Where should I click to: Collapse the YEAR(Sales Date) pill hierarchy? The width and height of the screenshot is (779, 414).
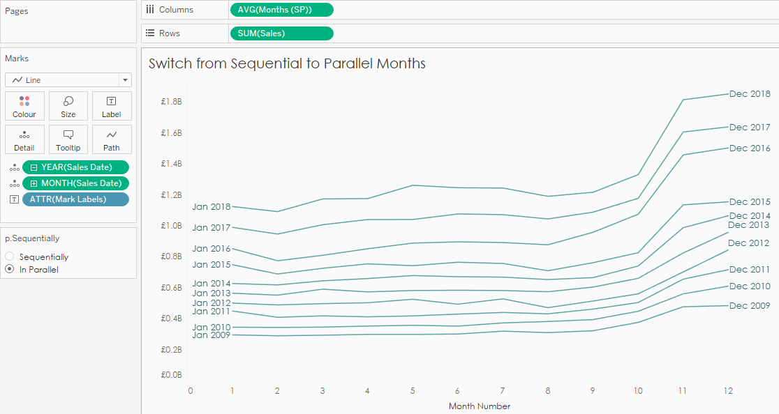(34, 167)
